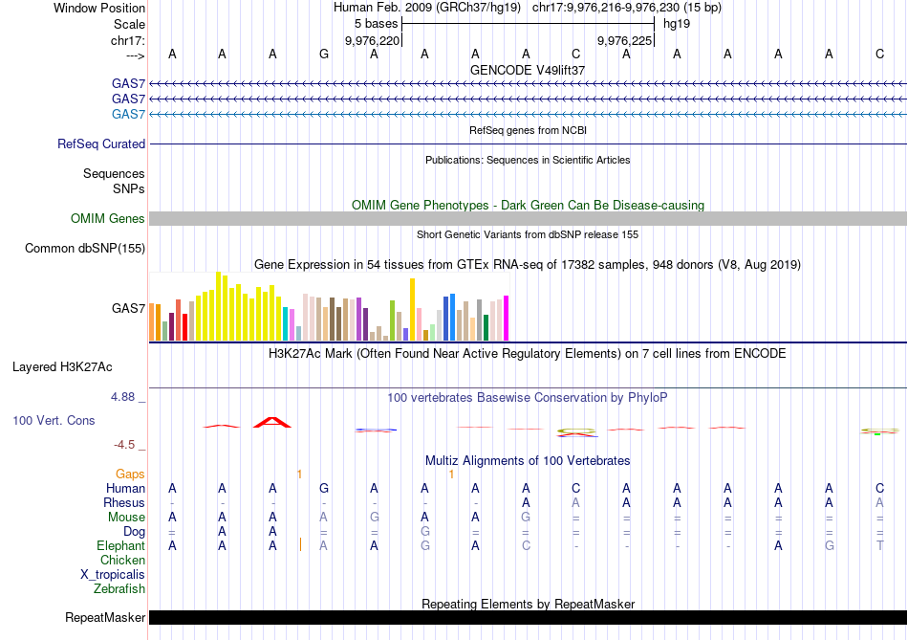Click the Short Genetic Variants dbSNP title
Image resolution: width=908 pixels, height=640 pixels.
[528, 234]
